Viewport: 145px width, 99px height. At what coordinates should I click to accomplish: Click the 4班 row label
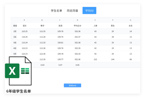[15, 48]
